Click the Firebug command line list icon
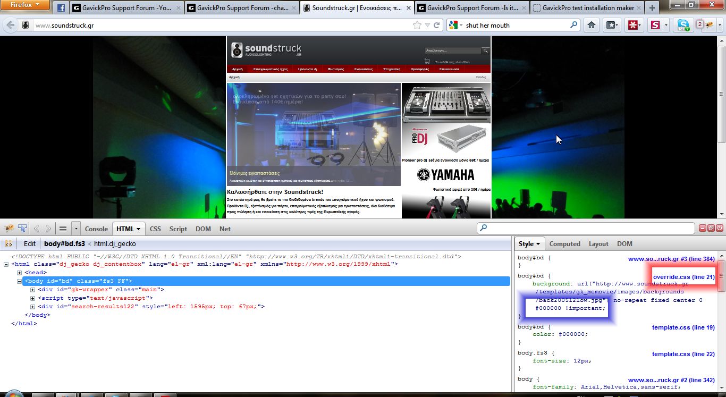This screenshot has height=397, width=726. point(63,229)
